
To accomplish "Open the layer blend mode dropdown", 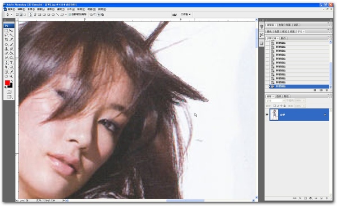I will click(x=276, y=100).
